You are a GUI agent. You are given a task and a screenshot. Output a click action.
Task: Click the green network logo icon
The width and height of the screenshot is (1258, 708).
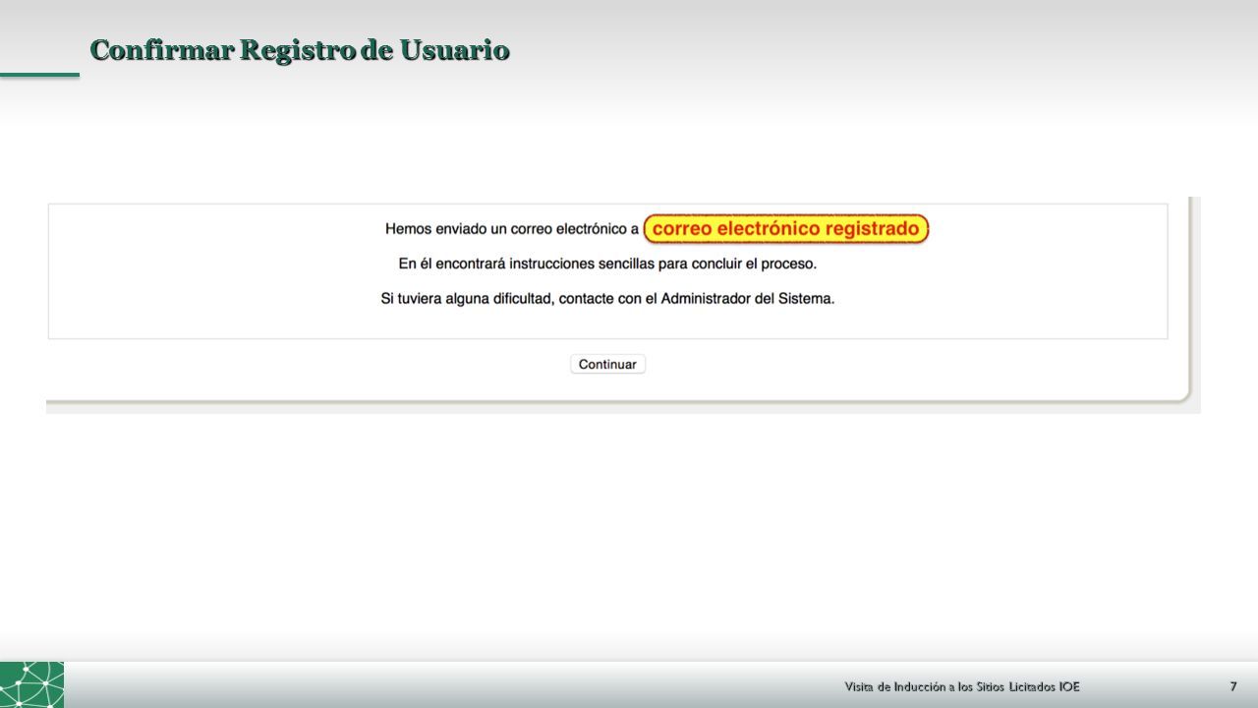(x=31, y=684)
